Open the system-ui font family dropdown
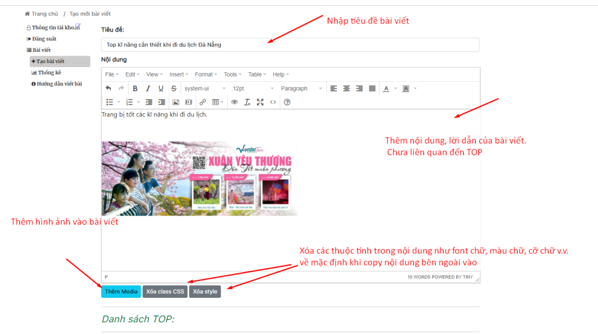This screenshot has width=598, height=334. 204,89
